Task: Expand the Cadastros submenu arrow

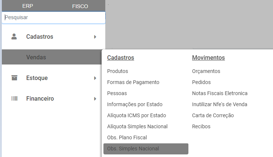Action: pos(95,37)
